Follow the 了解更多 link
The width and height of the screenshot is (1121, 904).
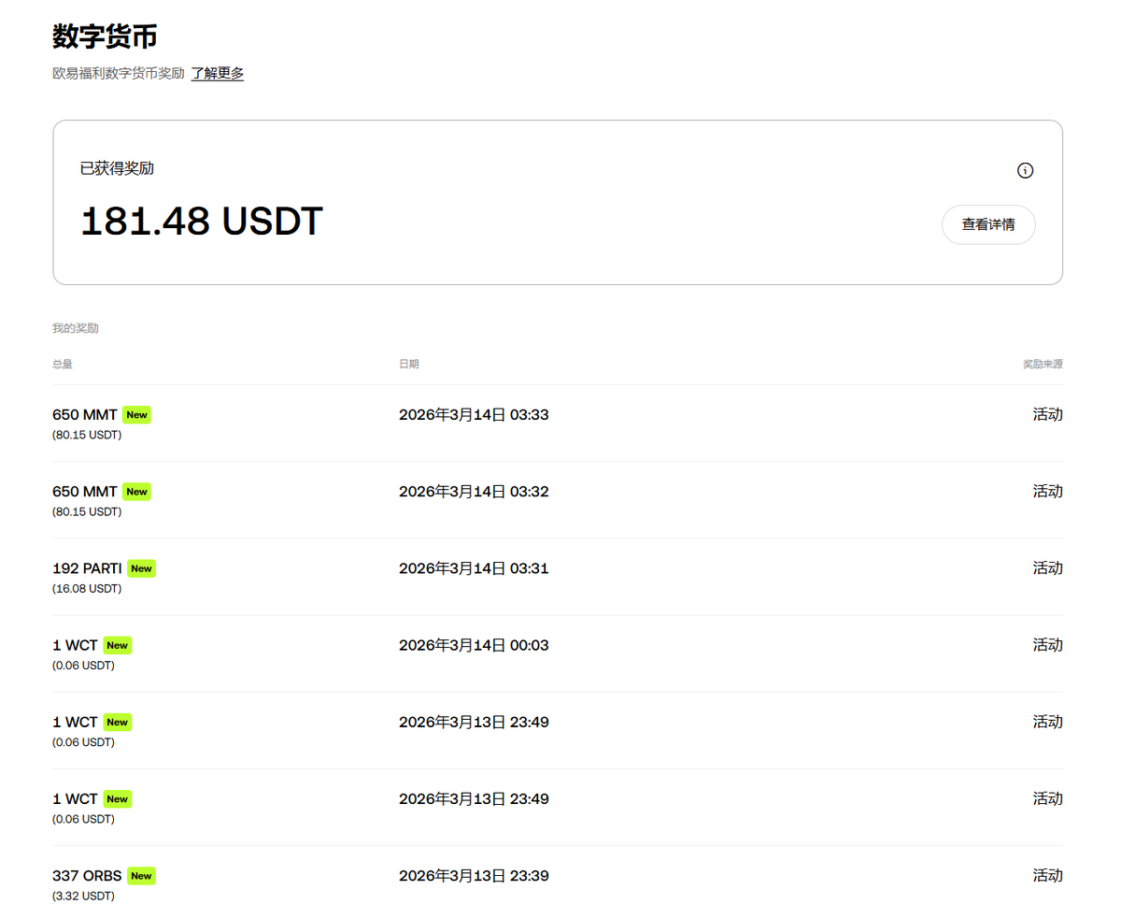218,73
